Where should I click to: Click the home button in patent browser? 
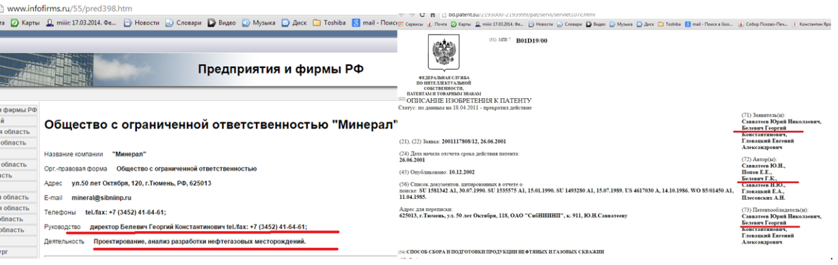coord(433,14)
